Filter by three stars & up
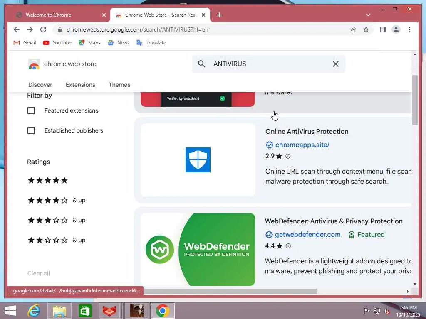The height and width of the screenshot is (319, 426). [57, 220]
